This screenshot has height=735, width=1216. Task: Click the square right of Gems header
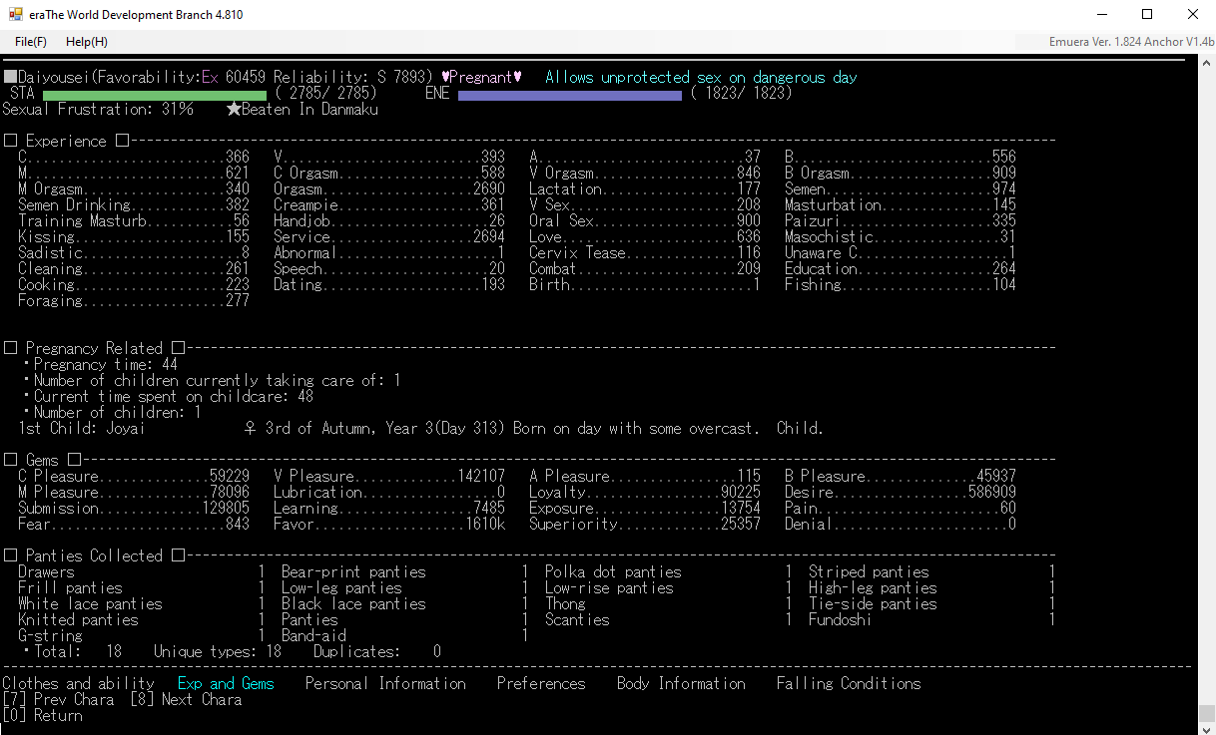(74, 461)
